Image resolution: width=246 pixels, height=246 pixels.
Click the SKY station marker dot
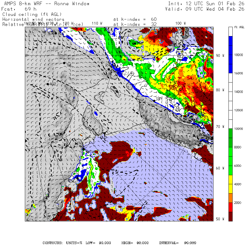[x=154, y=101]
